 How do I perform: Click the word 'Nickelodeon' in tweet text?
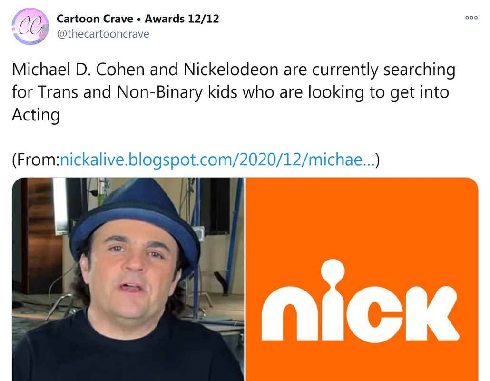coord(231,70)
